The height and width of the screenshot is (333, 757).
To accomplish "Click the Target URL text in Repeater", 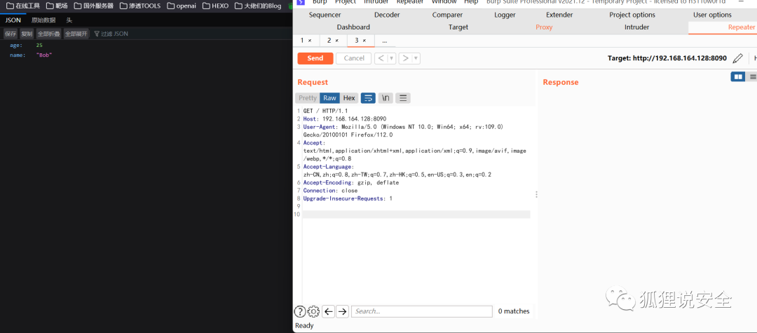I will [x=667, y=58].
